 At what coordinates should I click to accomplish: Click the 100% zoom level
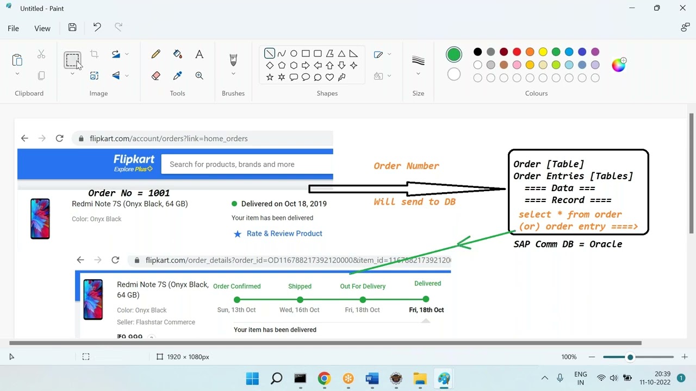point(569,357)
